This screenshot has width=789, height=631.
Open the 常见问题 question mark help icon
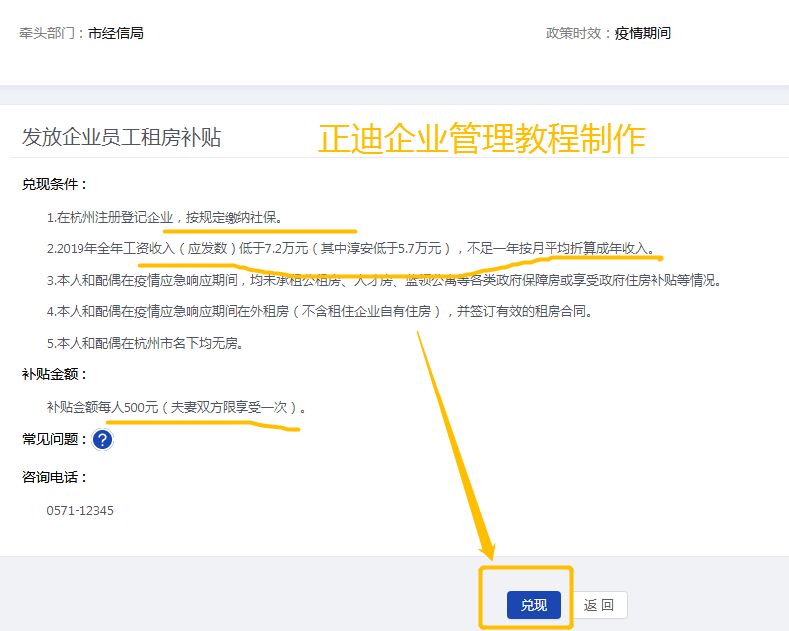(x=103, y=439)
